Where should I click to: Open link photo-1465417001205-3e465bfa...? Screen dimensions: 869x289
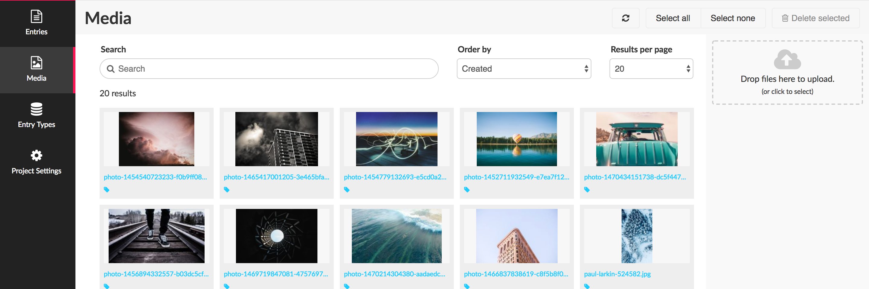pos(276,177)
